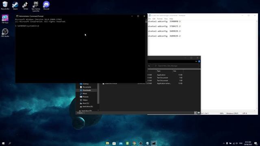Open the TikTok desktop shortcut
Screen dimensions: 260x146
coord(25,5)
